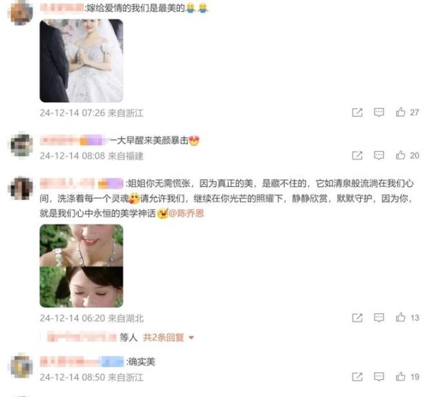
Task: Reply to the 06:20 Hubei comment
Action: 379,318
